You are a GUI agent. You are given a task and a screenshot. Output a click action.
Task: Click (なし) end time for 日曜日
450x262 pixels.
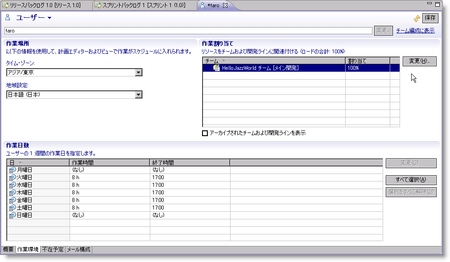190,215
